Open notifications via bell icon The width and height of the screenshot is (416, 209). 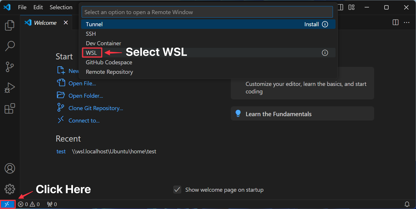[407, 204]
